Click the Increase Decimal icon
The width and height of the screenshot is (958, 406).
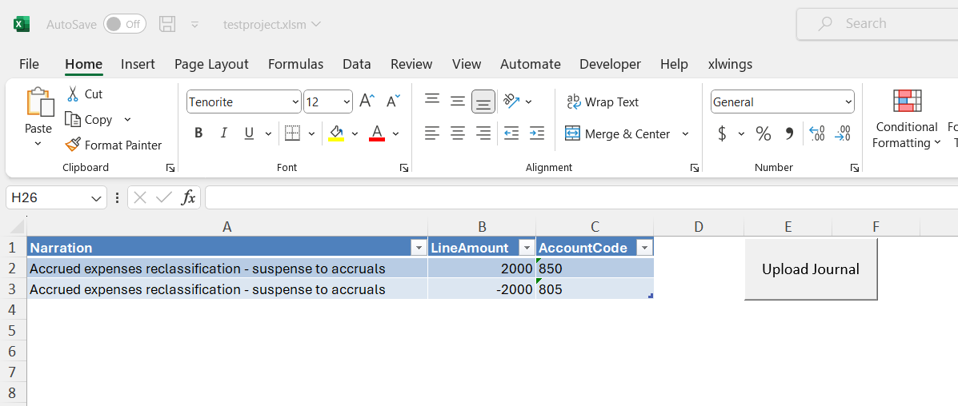[816, 133]
